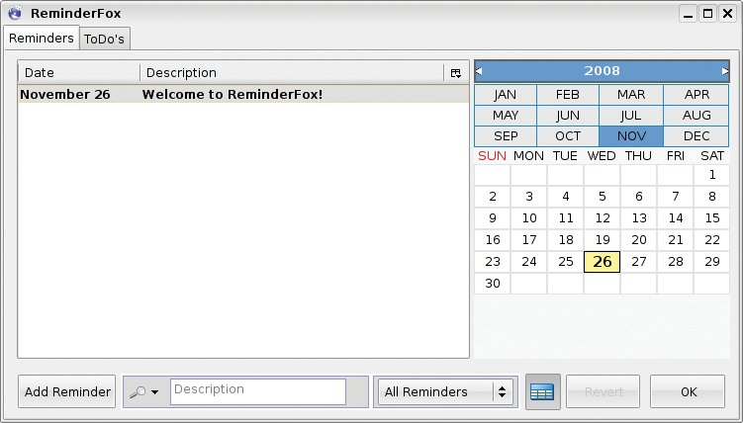The width and height of the screenshot is (743, 423).
Task: Sort by the Description column header
Action: tap(292, 73)
